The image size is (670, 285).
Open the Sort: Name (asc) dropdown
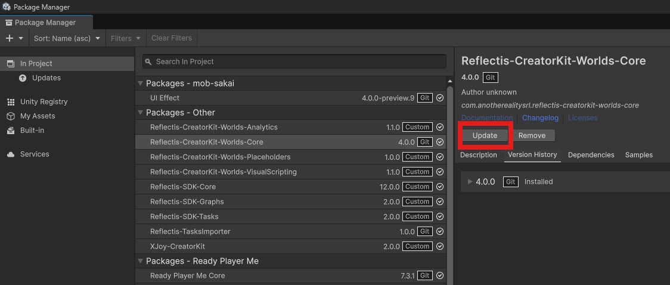coord(67,38)
